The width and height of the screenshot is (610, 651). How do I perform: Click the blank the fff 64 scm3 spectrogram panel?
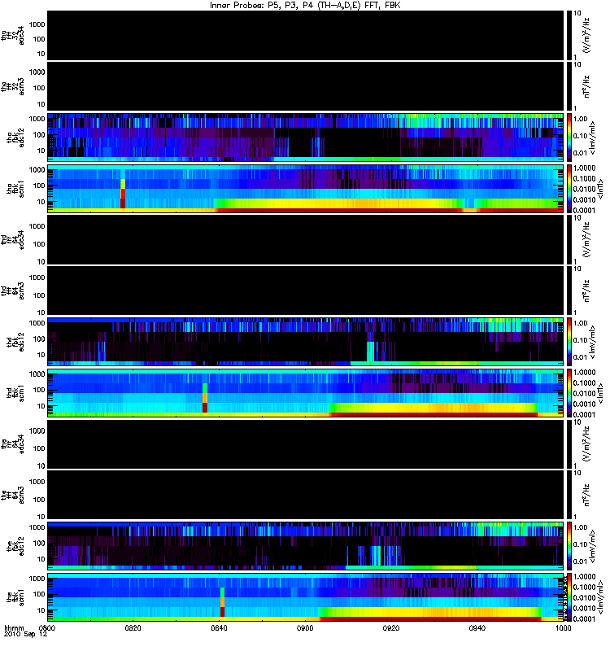[305, 495]
